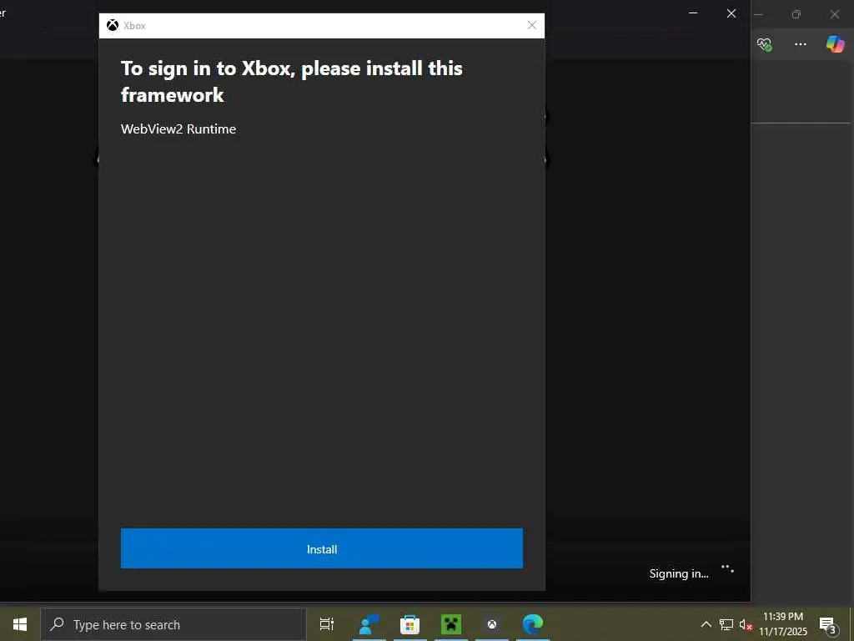Open Edge's three-dot settings menu
The width and height of the screenshot is (854, 641).
[800, 43]
